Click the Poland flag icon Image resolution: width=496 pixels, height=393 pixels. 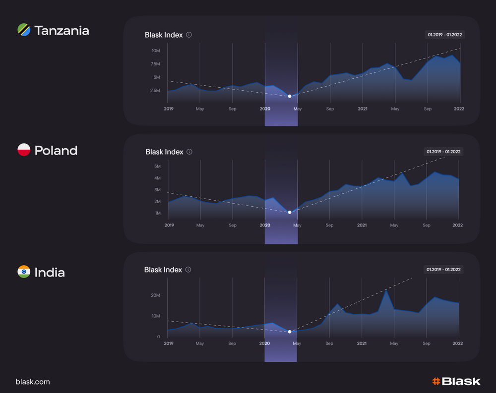tap(24, 150)
